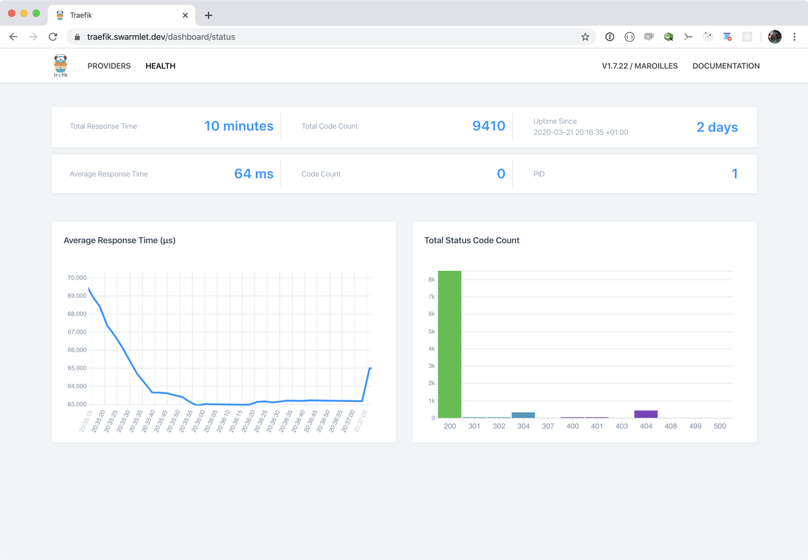Click the green 200 status bar
This screenshot has height=560, width=808.
tap(449, 344)
